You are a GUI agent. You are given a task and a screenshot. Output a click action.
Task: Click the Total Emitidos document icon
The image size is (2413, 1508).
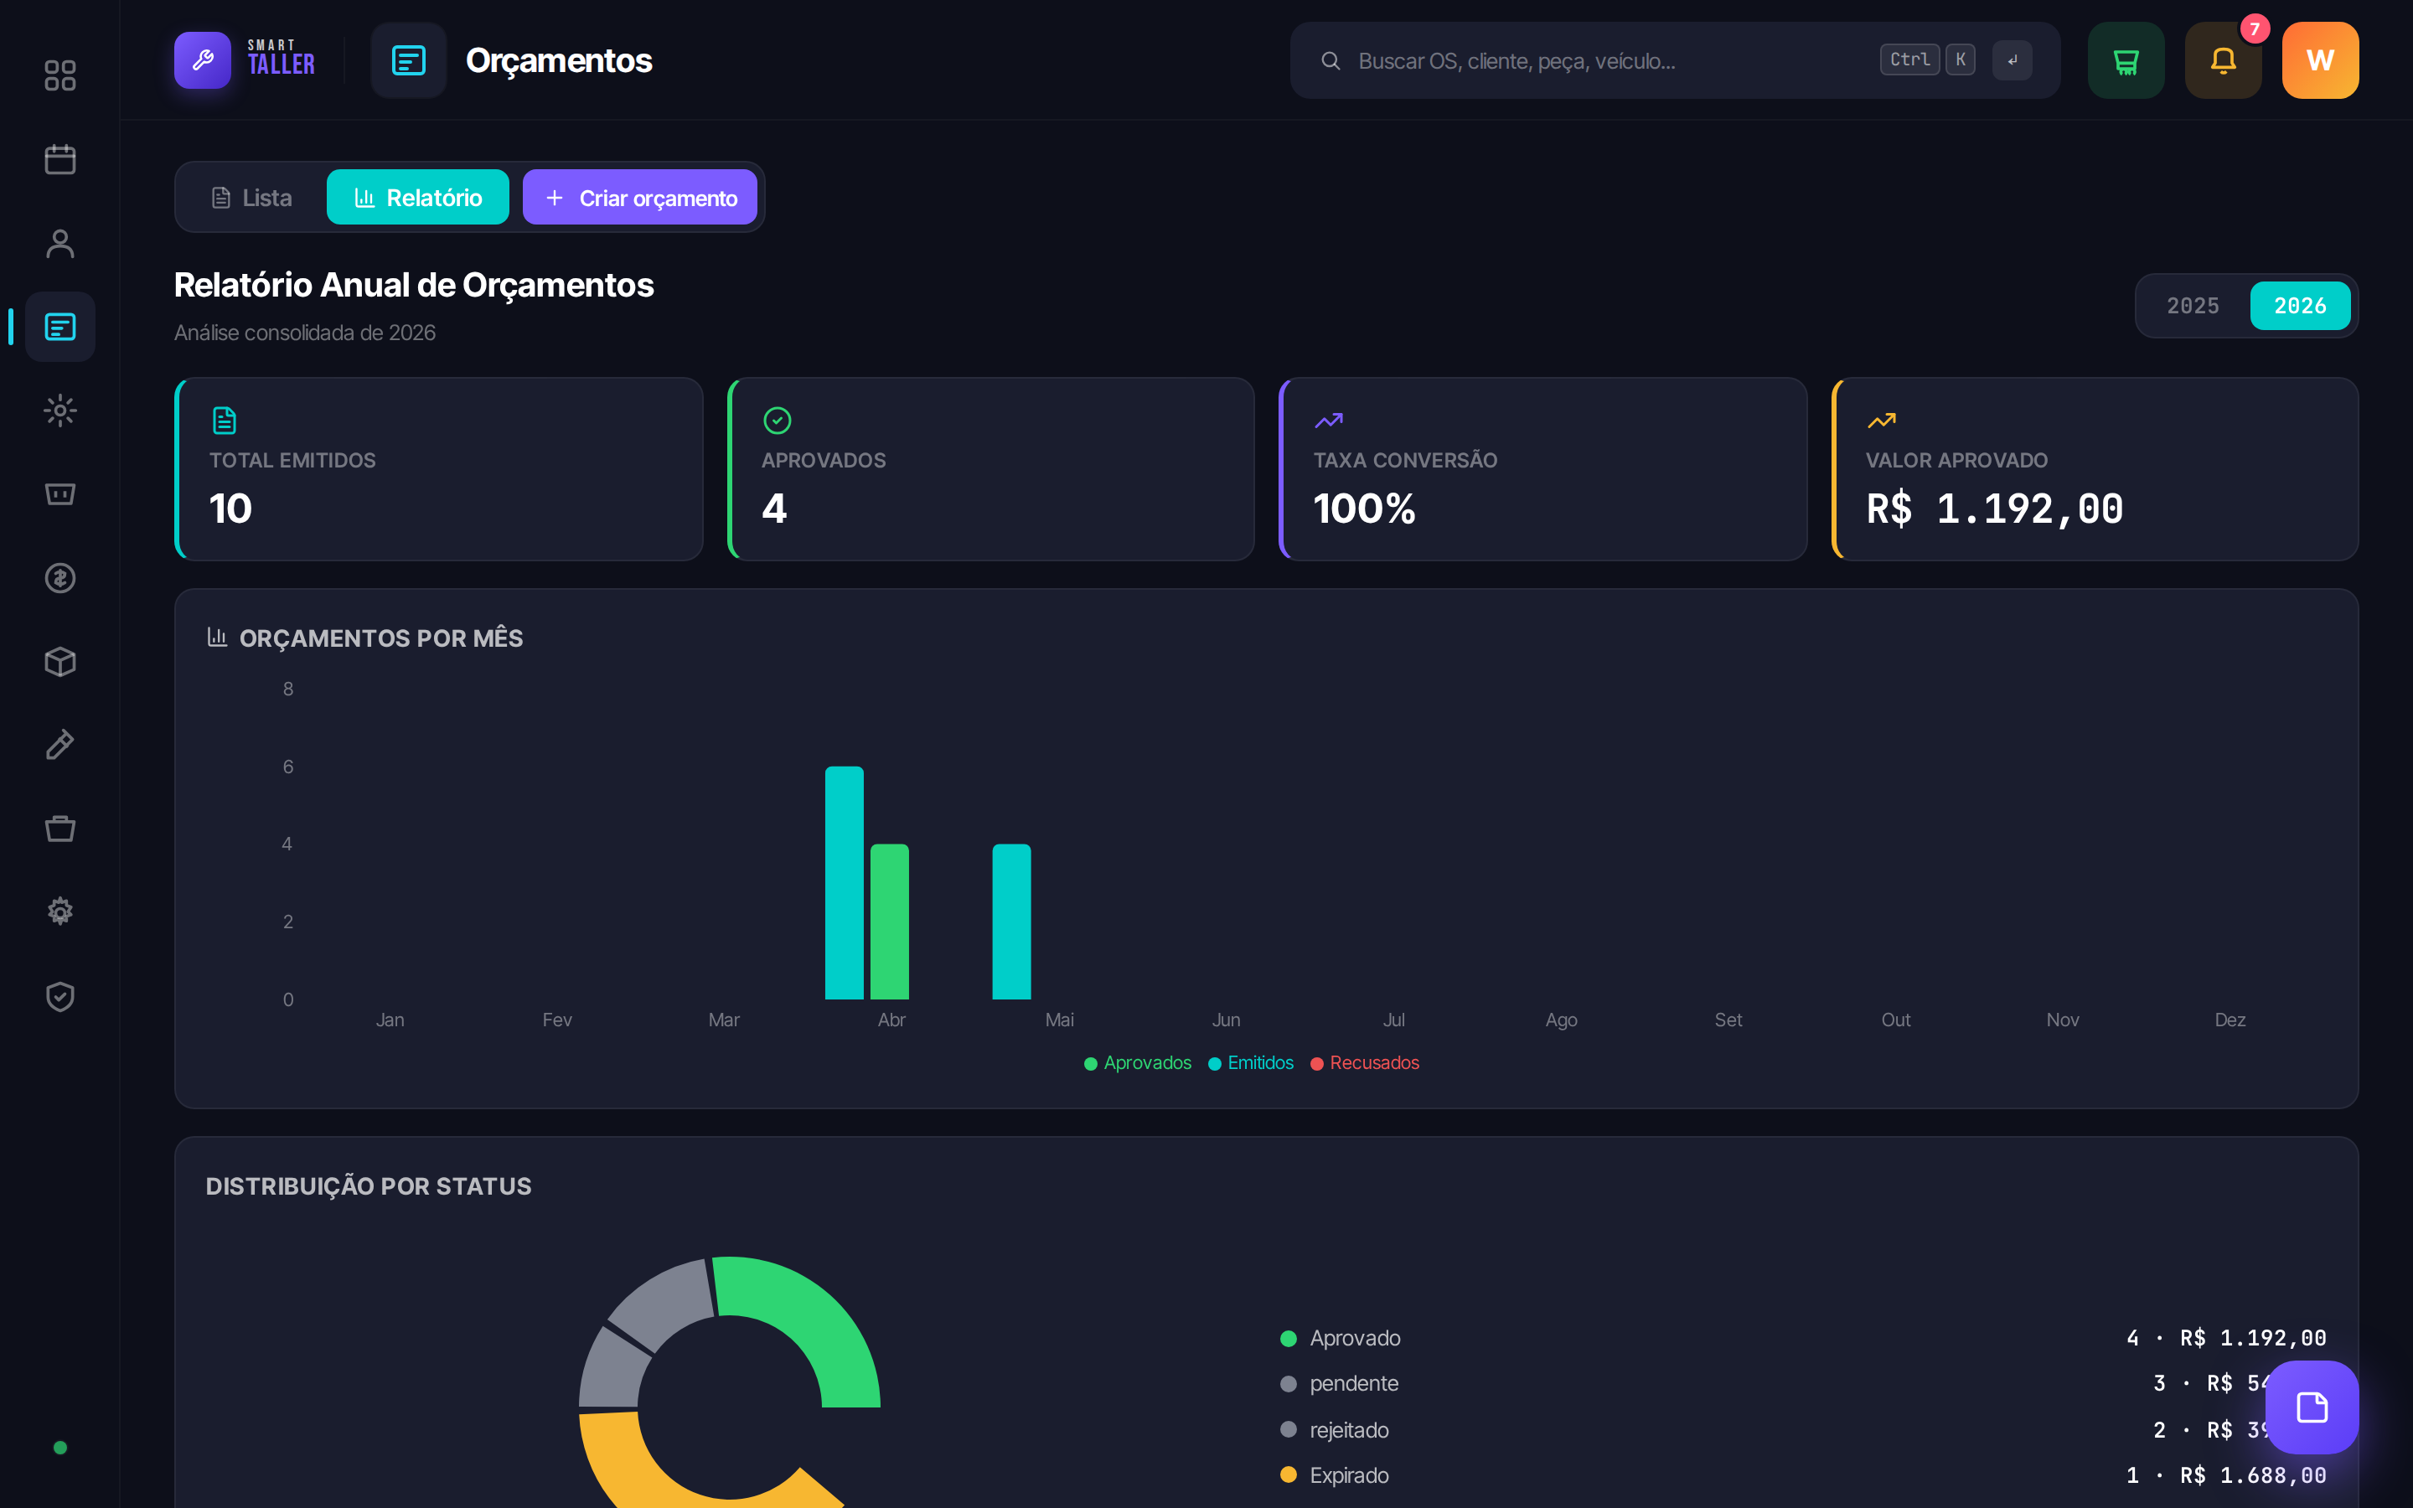[225, 420]
